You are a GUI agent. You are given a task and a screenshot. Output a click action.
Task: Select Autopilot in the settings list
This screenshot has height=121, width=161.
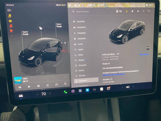[x=80, y=39]
